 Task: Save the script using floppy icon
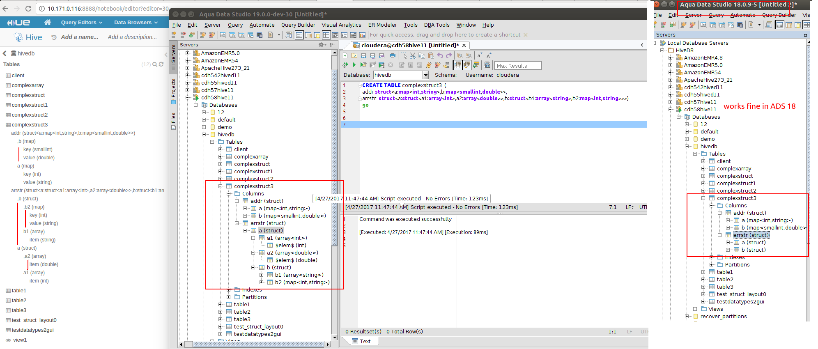click(x=363, y=55)
